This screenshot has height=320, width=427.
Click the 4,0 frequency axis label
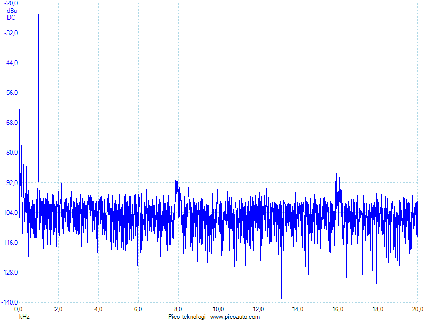tap(98, 309)
